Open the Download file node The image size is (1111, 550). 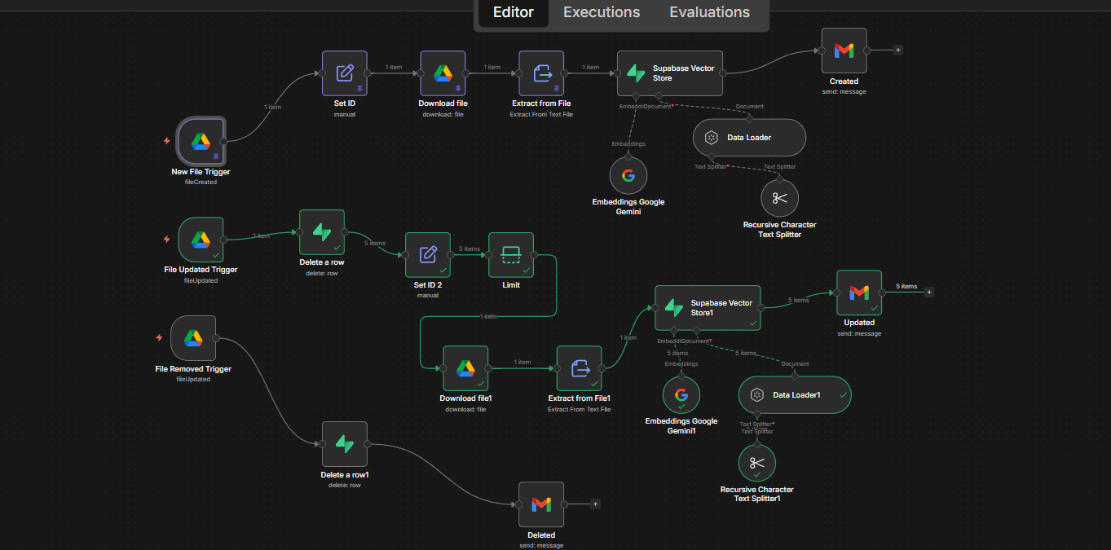443,73
